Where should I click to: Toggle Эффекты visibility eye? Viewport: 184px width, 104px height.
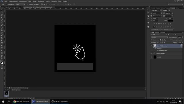[156, 49]
